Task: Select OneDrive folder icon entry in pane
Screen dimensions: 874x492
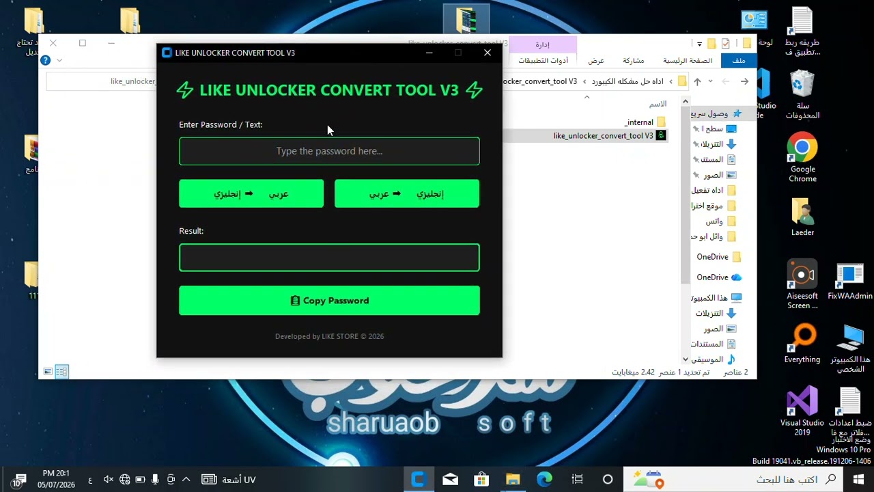Action: tap(718, 257)
